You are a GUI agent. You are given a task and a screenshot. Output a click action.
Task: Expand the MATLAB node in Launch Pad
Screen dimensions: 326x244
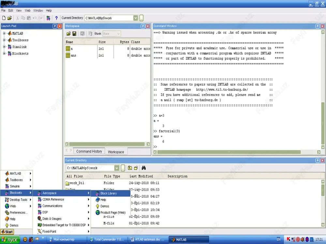[4, 33]
